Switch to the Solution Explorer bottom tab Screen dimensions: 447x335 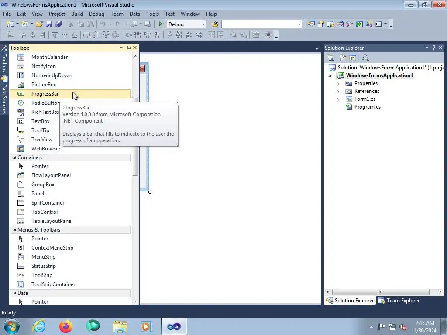(350, 301)
